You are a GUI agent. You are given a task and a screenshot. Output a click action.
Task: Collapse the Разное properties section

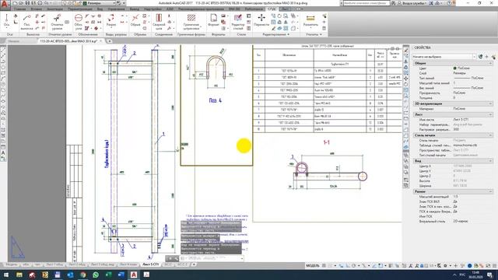(490, 191)
